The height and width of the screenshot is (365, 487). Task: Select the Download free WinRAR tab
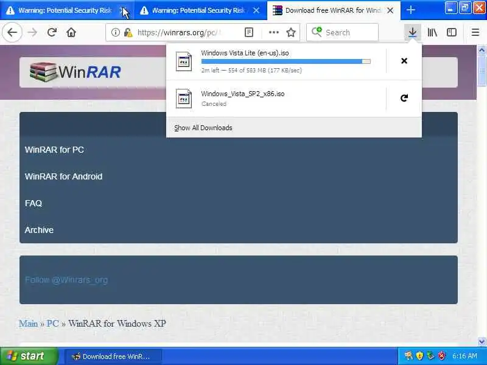[334, 10]
